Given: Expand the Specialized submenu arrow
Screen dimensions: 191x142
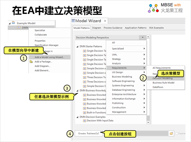Looking at the screenshot, I should click(x=144, y=49).
